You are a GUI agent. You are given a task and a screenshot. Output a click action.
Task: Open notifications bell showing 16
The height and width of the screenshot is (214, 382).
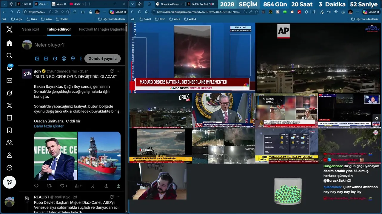pyautogui.click(x=9, y=68)
